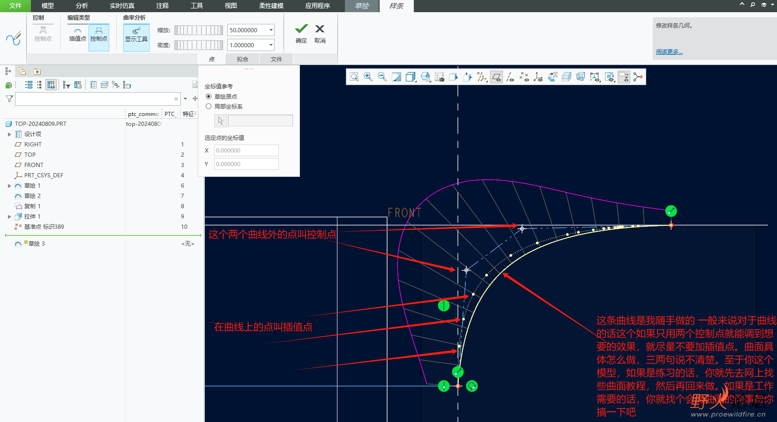Click the 密度 thumbwheel slider
Image resolution: width=777 pixels, height=422 pixels.
click(199, 45)
